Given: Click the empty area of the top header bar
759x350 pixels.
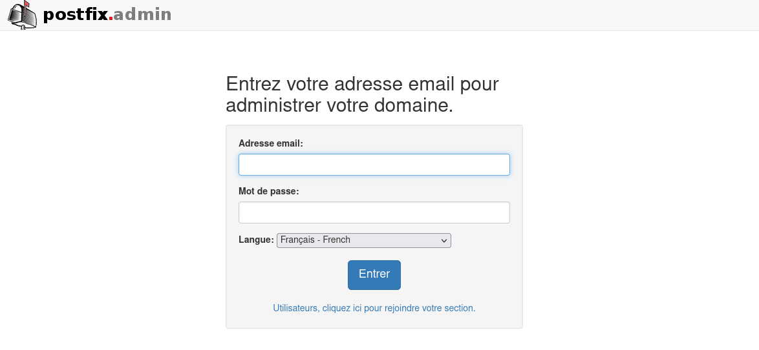Looking at the screenshot, I should click(453, 15).
